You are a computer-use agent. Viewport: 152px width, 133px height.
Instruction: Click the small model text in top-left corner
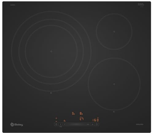click(12, 5)
